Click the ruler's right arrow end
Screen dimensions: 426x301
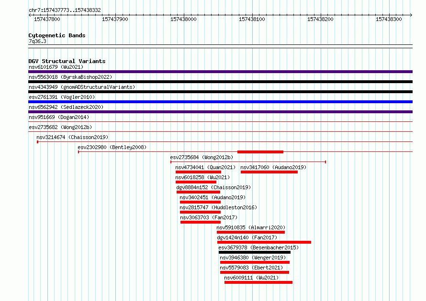[x=411, y=15]
